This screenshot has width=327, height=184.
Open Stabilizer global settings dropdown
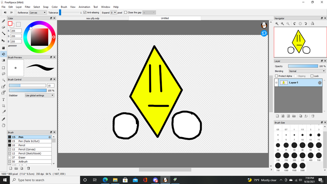point(39,95)
